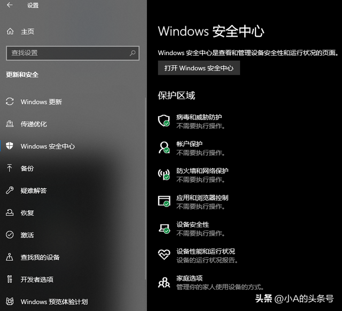Open the 查找我的设备 label
Viewport: 342px width, 311px height.
click(40, 257)
